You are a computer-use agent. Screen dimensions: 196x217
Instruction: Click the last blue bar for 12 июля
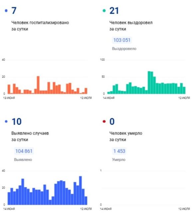(86, 201)
